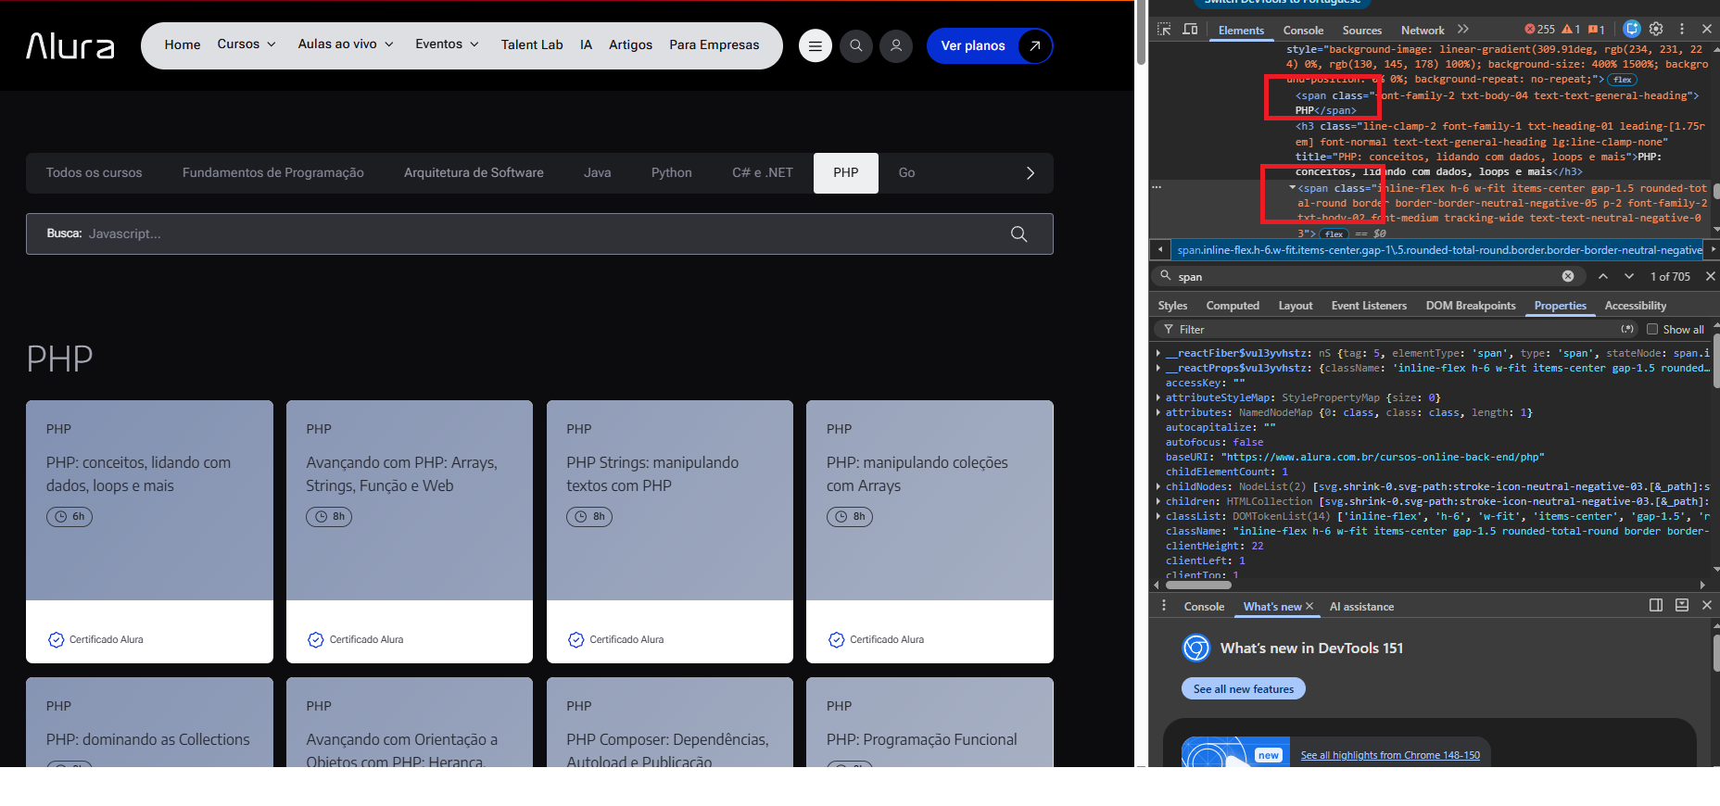Clear the 'span' search text
The height and width of the screenshot is (806, 1720).
pyautogui.click(x=1568, y=276)
